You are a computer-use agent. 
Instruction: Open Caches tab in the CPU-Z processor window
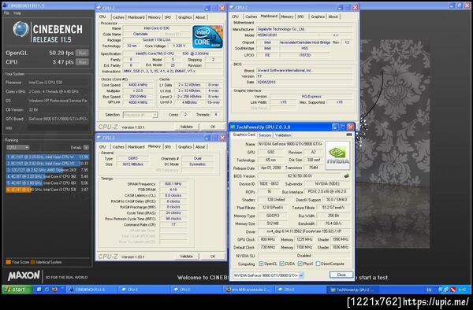pyautogui.click(x=118, y=17)
